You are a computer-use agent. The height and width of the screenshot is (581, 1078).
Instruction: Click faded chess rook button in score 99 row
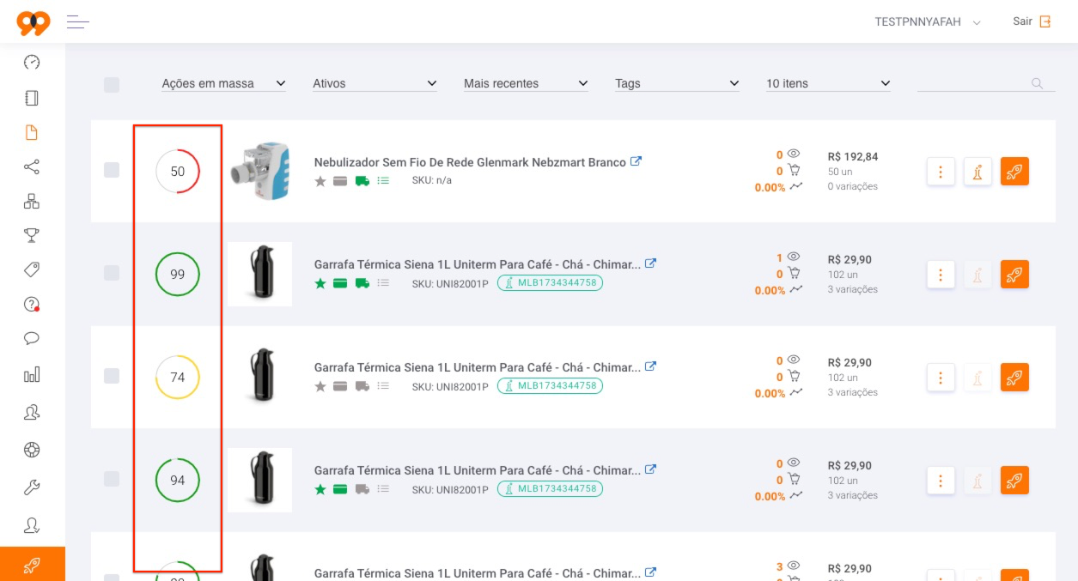[x=978, y=275]
